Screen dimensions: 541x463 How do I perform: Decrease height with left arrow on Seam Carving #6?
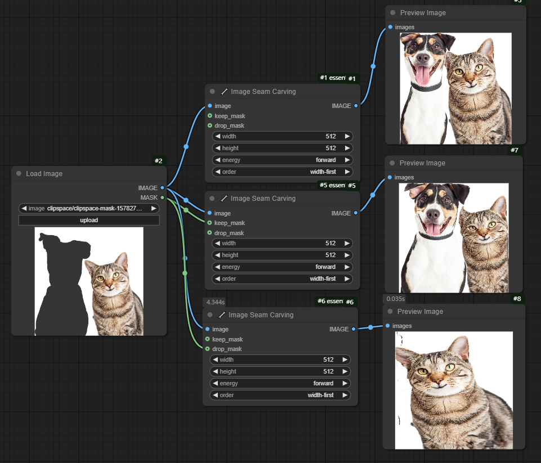pyautogui.click(x=215, y=371)
